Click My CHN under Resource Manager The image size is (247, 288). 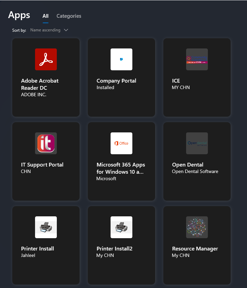point(181,256)
